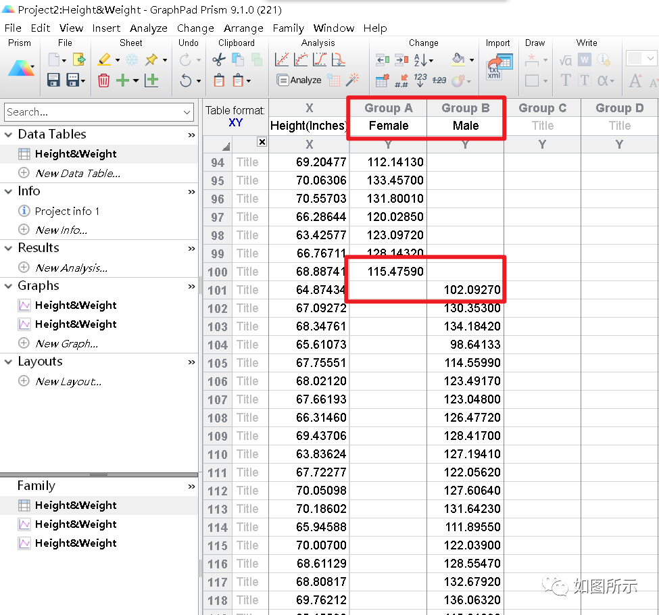Run linear regression fit icon
The image size is (659, 615).
(x=282, y=59)
